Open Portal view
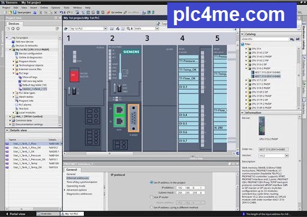The height and width of the screenshot is (217, 307). pyautogui.click(x=16, y=214)
